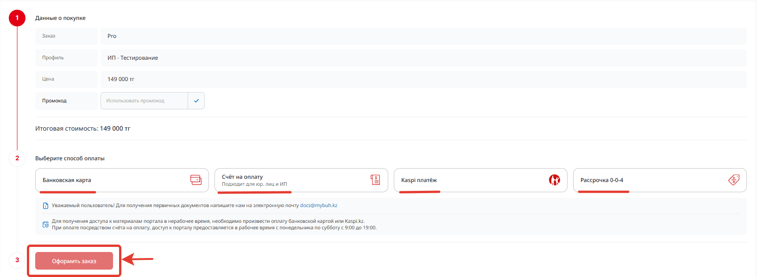Click the document icon beside user notice
Viewport: 757px width, 277px height.
click(x=45, y=206)
